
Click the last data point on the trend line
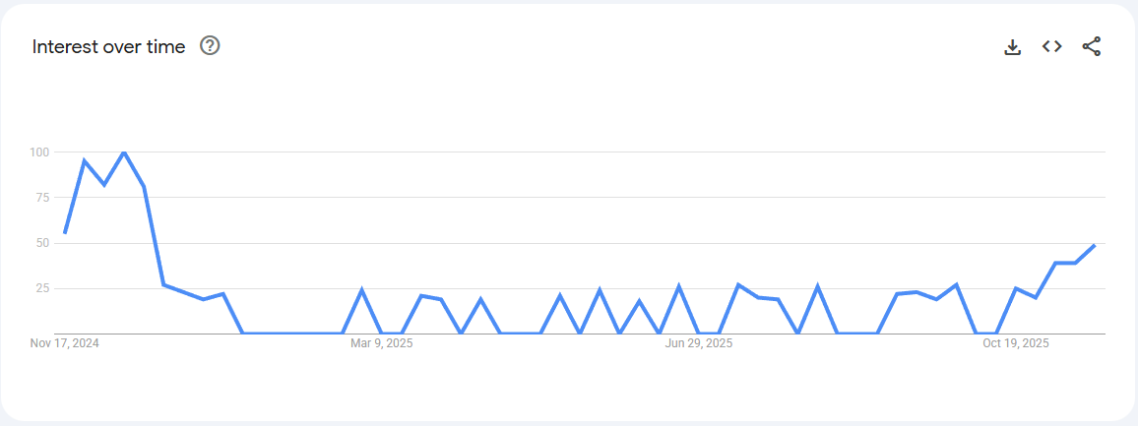coord(1094,245)
